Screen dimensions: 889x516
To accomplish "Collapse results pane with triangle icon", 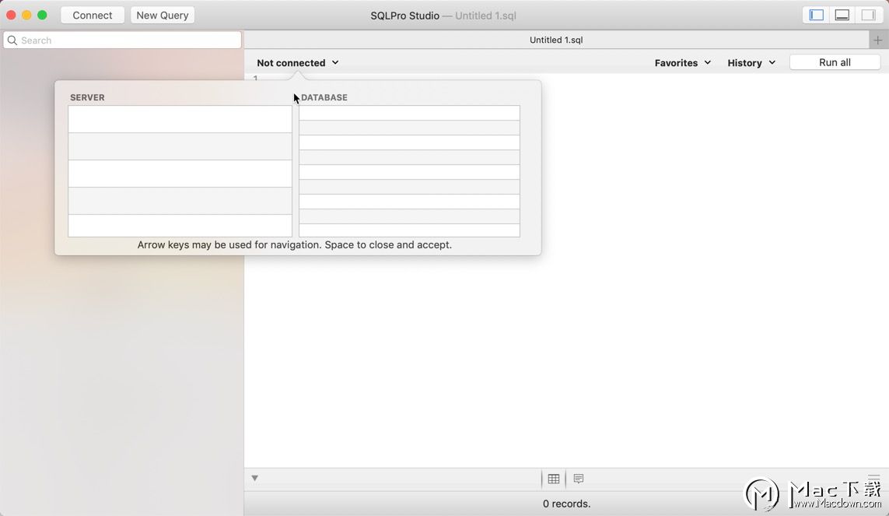I will click(x=255, y=478).
